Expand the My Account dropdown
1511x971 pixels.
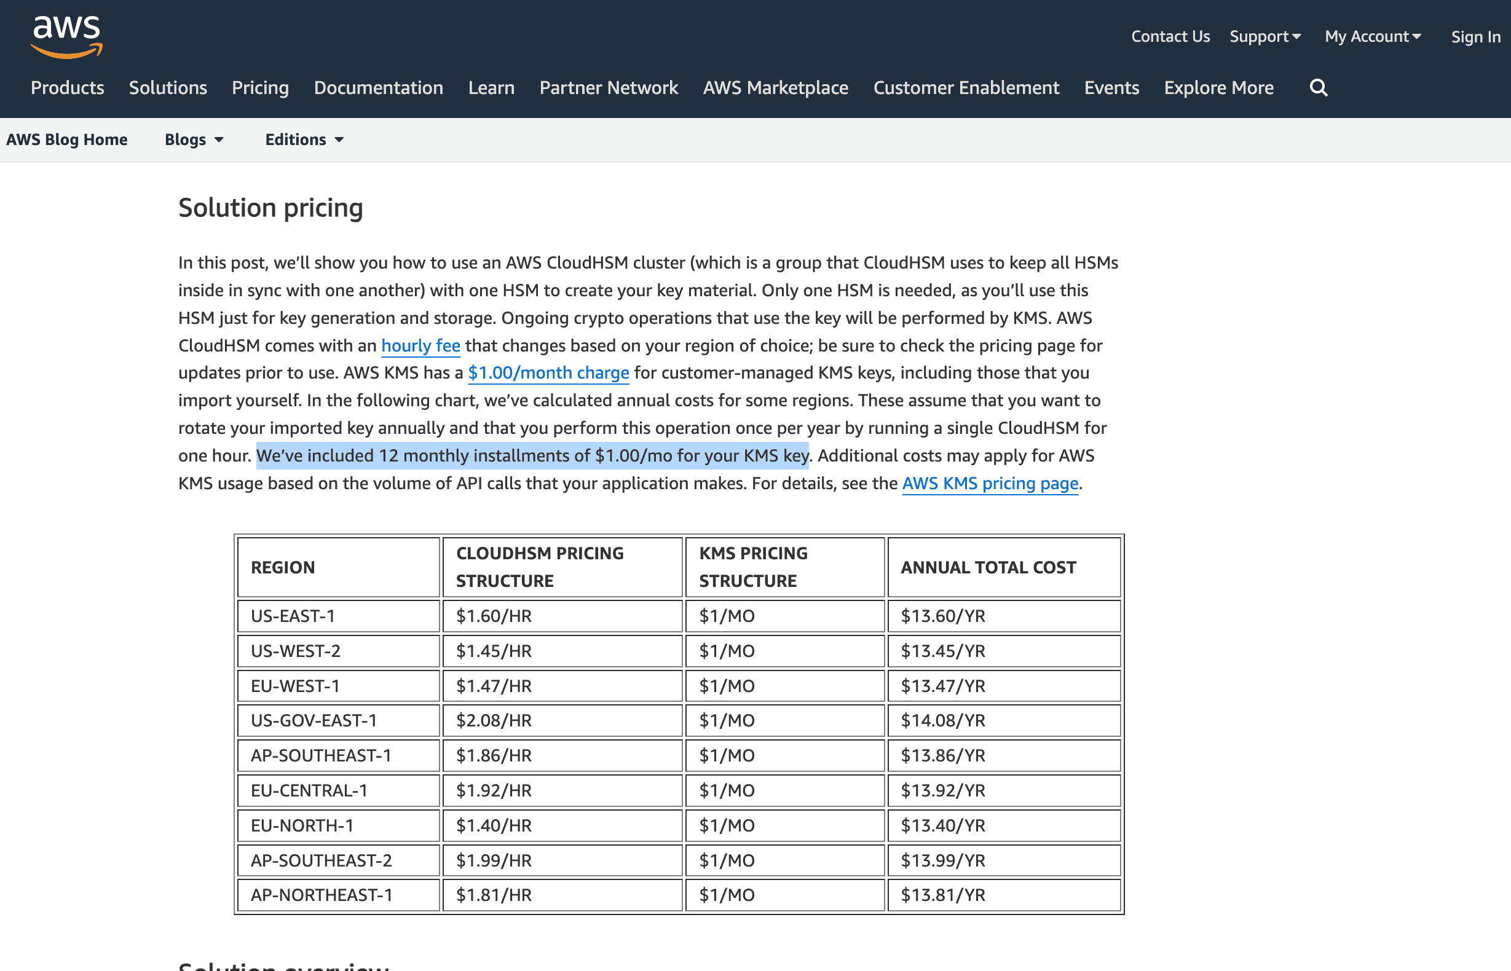click(x=1372, y=37)
